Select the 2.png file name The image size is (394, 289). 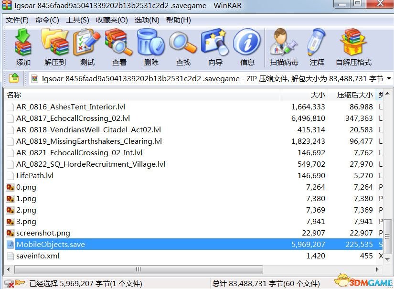point(26,210)
